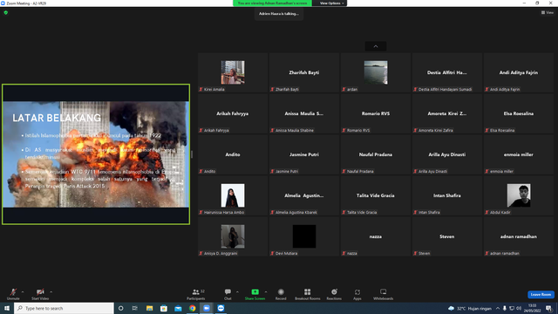
Task: Select Hairunissa Harsa Ambo's tile
Action: pos(233,195)
